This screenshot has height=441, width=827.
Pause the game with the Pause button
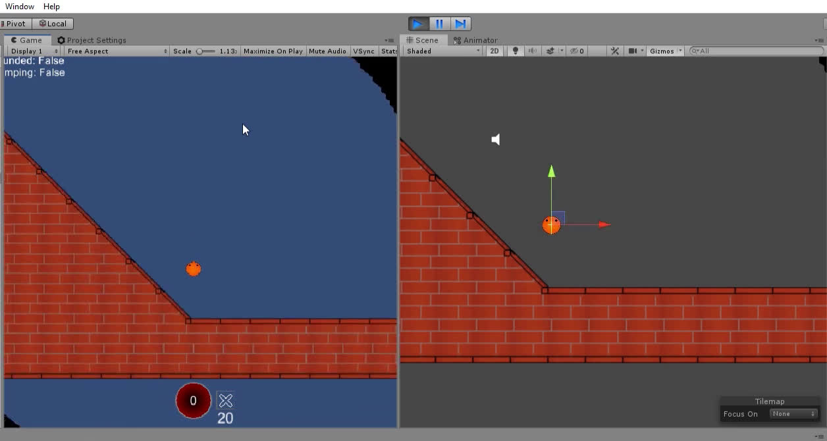click(x=439, y=24)
